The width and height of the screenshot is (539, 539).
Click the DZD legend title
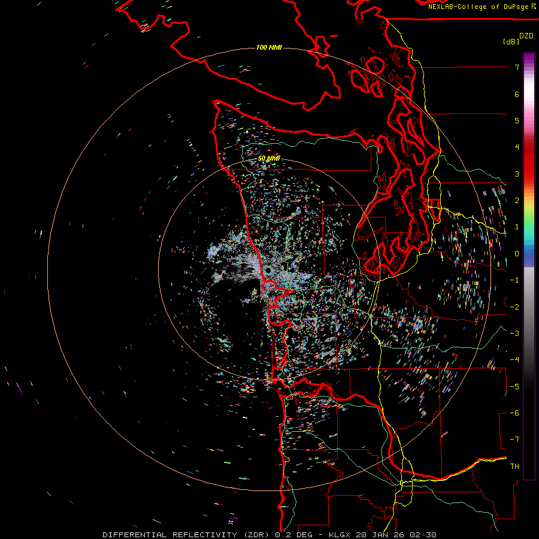526,36
